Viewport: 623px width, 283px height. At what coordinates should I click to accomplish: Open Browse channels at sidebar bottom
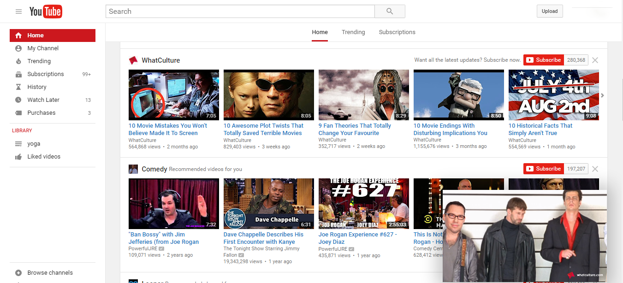[x=50, y=273]
